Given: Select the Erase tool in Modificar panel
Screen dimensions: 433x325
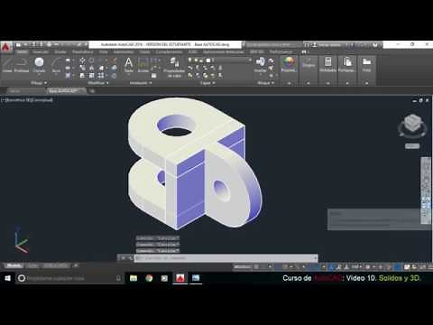Looking at the screenshot, I should click(x=114, y=60).
